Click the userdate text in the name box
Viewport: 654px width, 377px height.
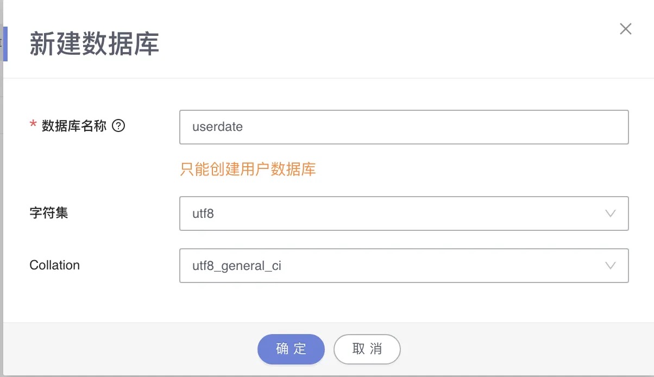(x=217, y=127)
